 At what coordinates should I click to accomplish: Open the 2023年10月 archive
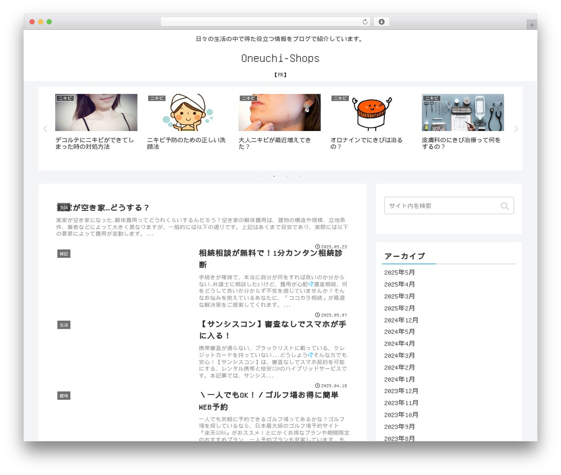click(401, 415)
